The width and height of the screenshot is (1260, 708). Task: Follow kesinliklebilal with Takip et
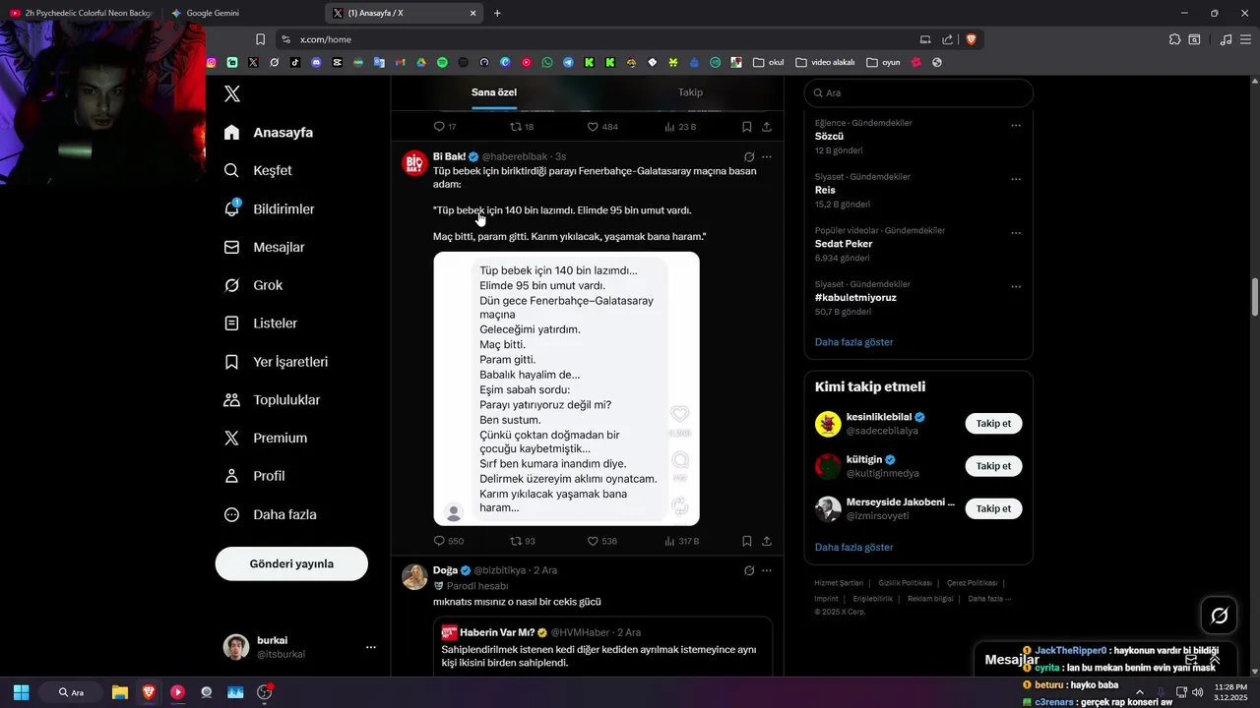point(993,424)
